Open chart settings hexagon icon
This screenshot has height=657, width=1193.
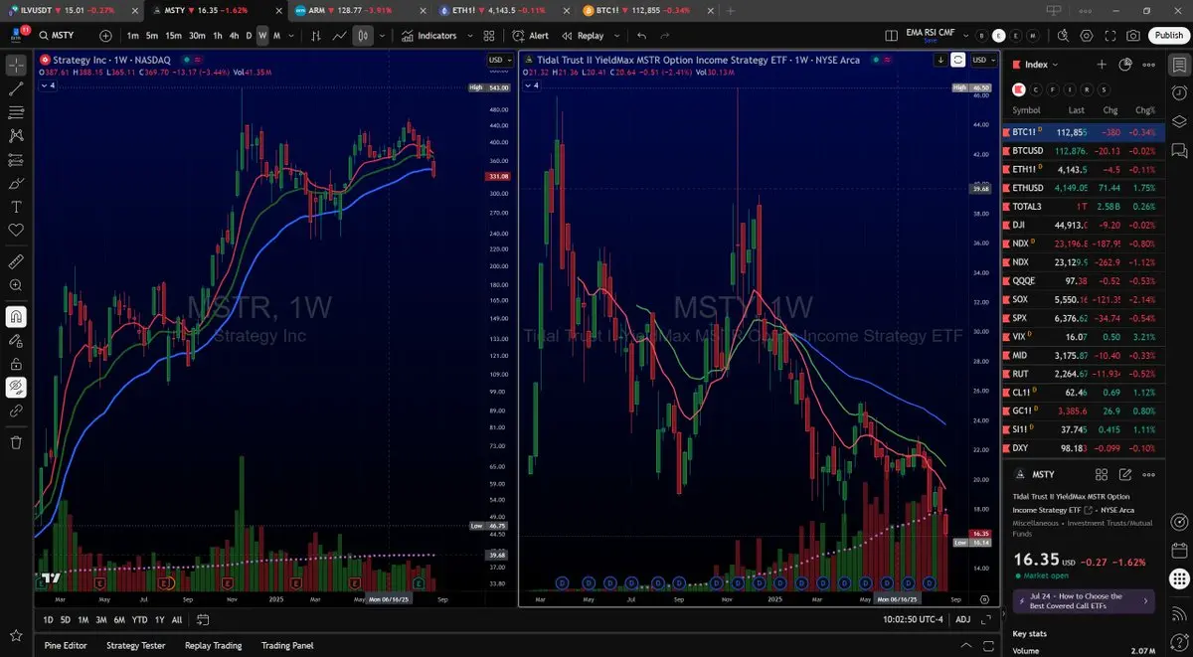point(1086,35)
